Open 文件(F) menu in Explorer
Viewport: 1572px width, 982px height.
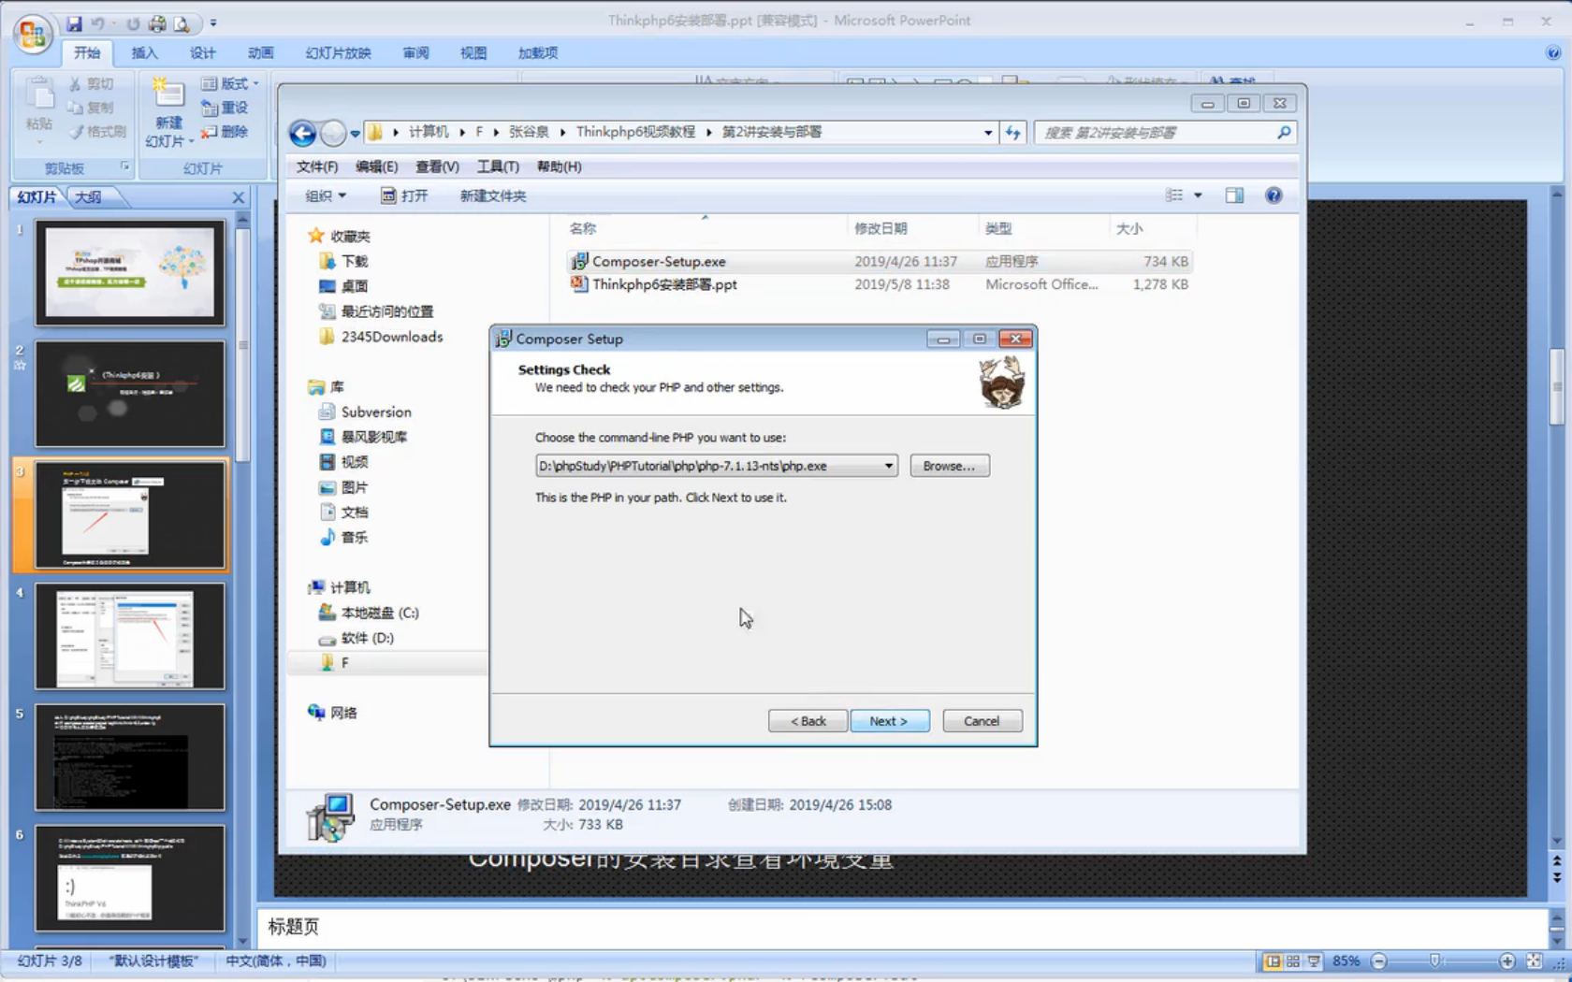tap(317, 166)
